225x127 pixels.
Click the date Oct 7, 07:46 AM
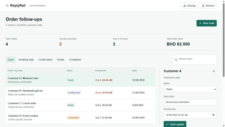104,118
